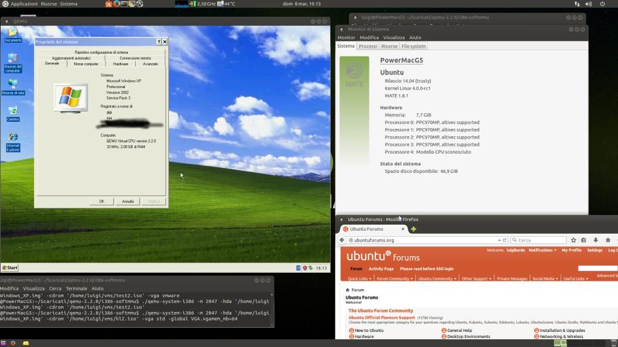Open the Documenti desktop icon in QEMU
Screen dimensions: 618x347
tap(13, 34)
